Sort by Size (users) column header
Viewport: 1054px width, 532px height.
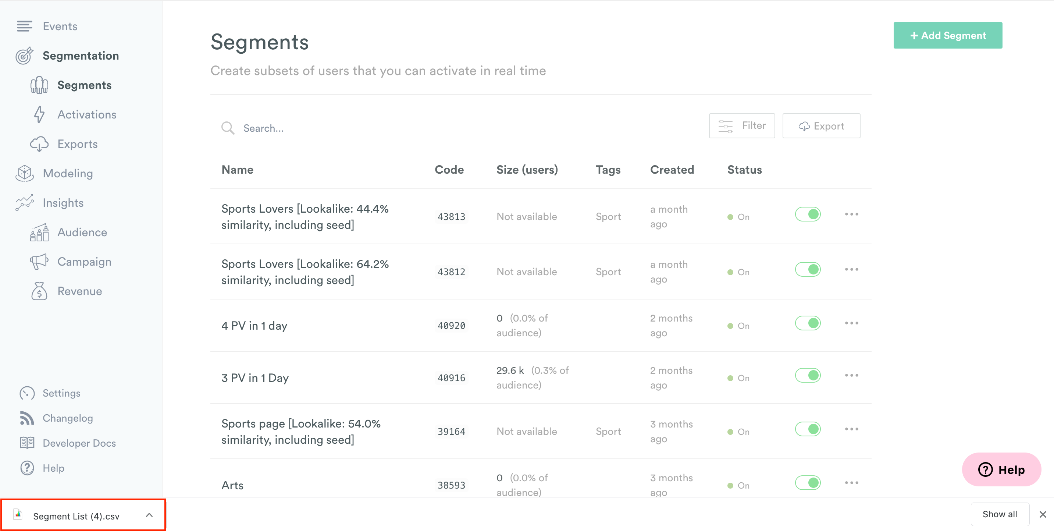pyautogui.click(x=527, y=170)
